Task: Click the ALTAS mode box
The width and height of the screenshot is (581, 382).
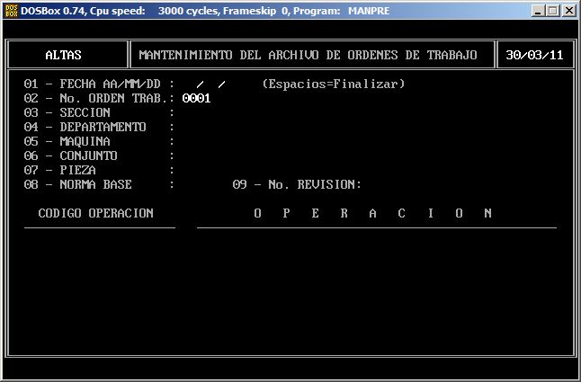Action: 63,55
